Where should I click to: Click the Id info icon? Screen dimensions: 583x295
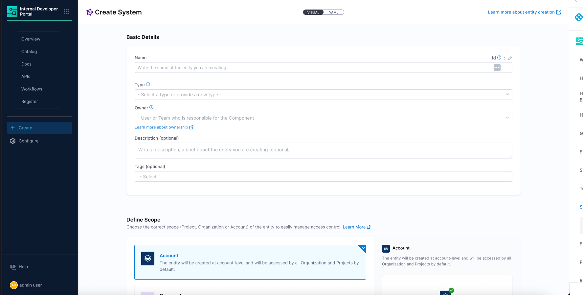(499, 57)
